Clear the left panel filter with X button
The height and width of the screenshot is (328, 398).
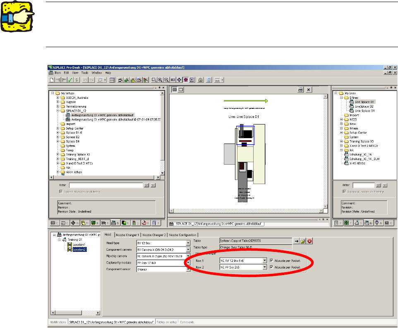tap(153, 185)
